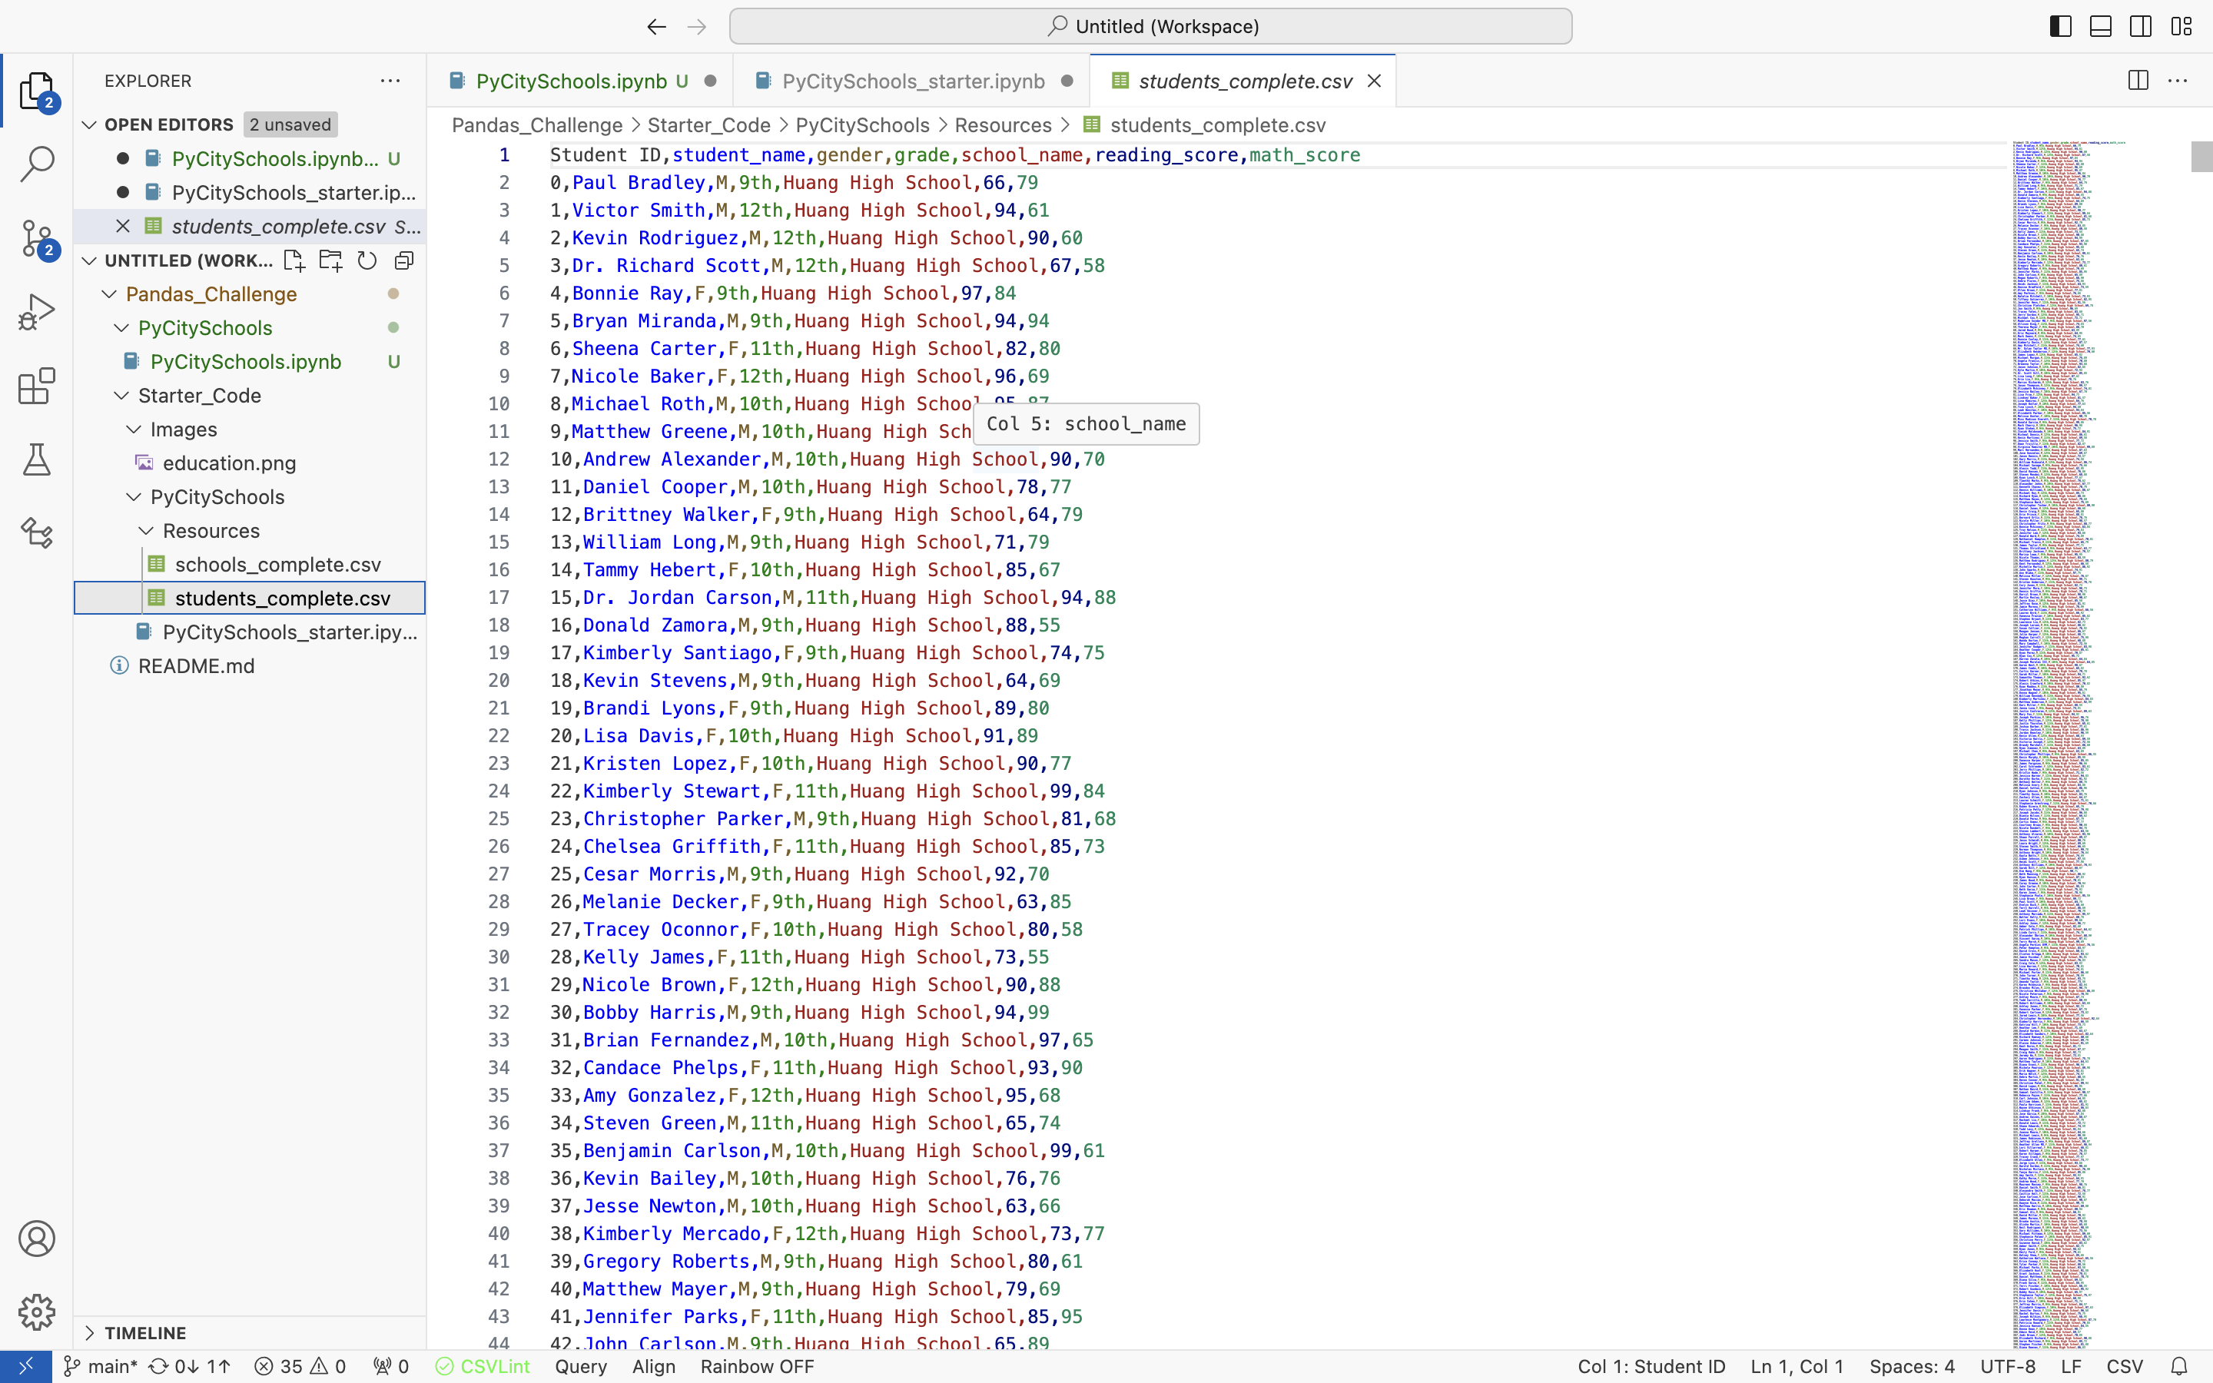
Task: Click the New File icon in explorer
Action: pos(294,260)
